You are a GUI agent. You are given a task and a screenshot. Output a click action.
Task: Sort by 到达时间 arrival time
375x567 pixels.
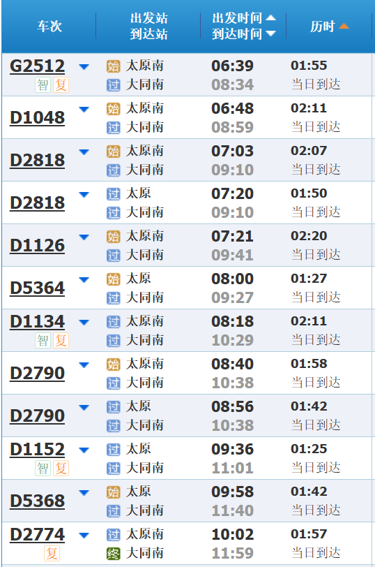[244, 34]
